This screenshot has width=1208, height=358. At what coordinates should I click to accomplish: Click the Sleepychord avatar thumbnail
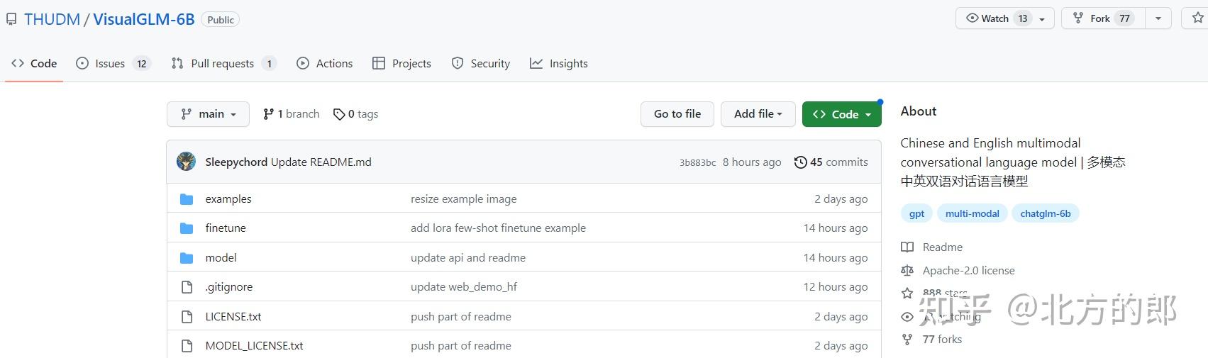[187, 162]
